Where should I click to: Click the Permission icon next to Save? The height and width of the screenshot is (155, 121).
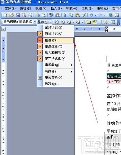pyautogui.click(x=24, y=15)
